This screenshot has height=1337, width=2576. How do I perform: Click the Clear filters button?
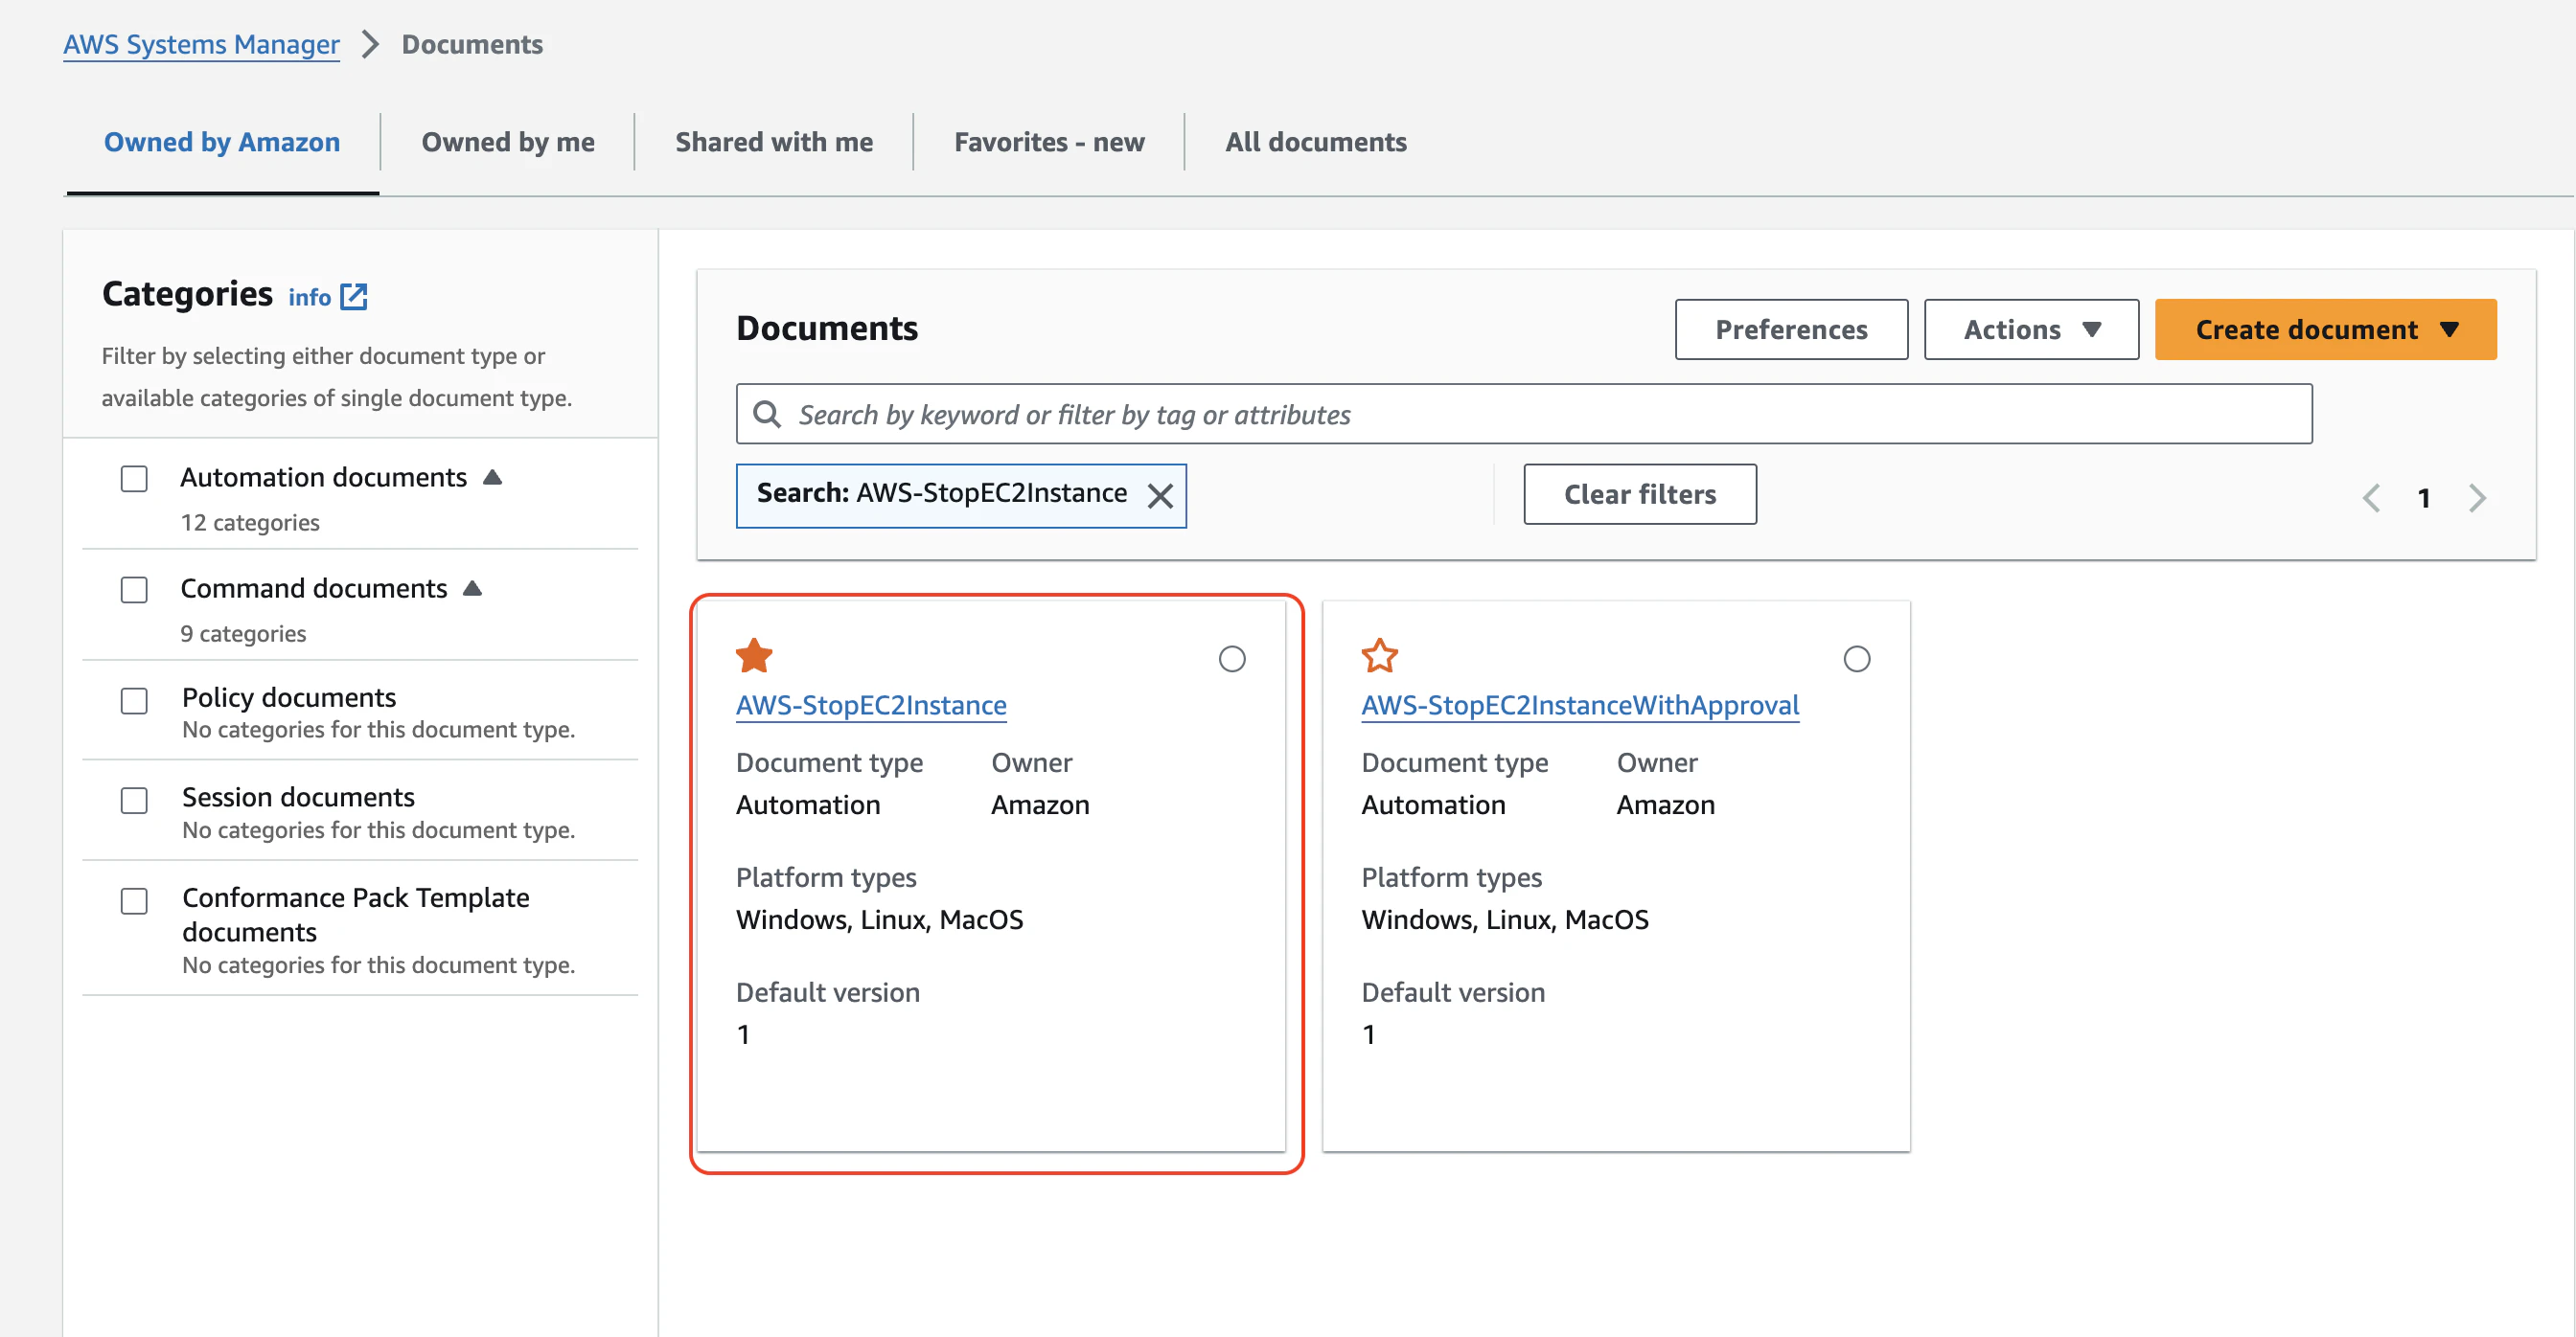pos(1640,493)
